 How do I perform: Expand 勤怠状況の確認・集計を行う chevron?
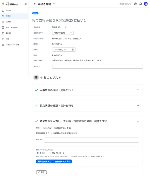tap(138, 106)
